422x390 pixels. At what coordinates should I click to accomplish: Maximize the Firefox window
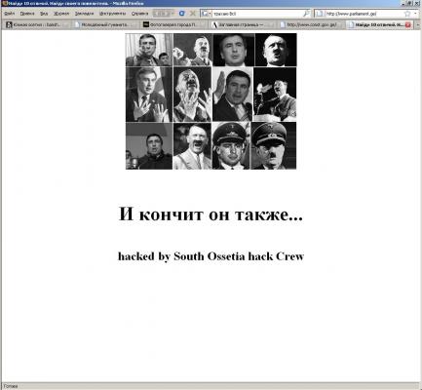pyautogui.click(x=410, y=3)
